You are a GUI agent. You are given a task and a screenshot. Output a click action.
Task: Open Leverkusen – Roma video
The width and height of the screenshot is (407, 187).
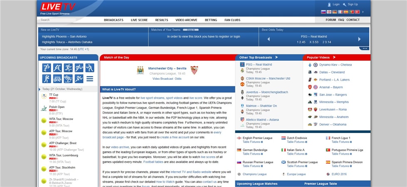coord(333,109)
